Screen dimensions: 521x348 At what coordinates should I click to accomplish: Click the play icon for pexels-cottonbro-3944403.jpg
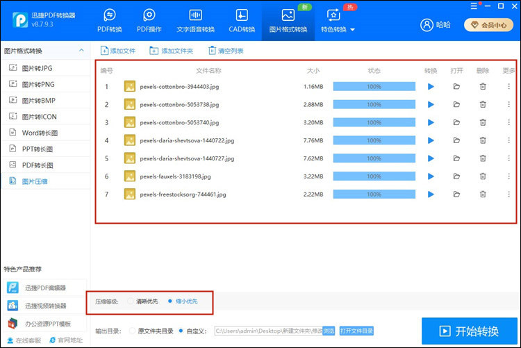(431, 87)
